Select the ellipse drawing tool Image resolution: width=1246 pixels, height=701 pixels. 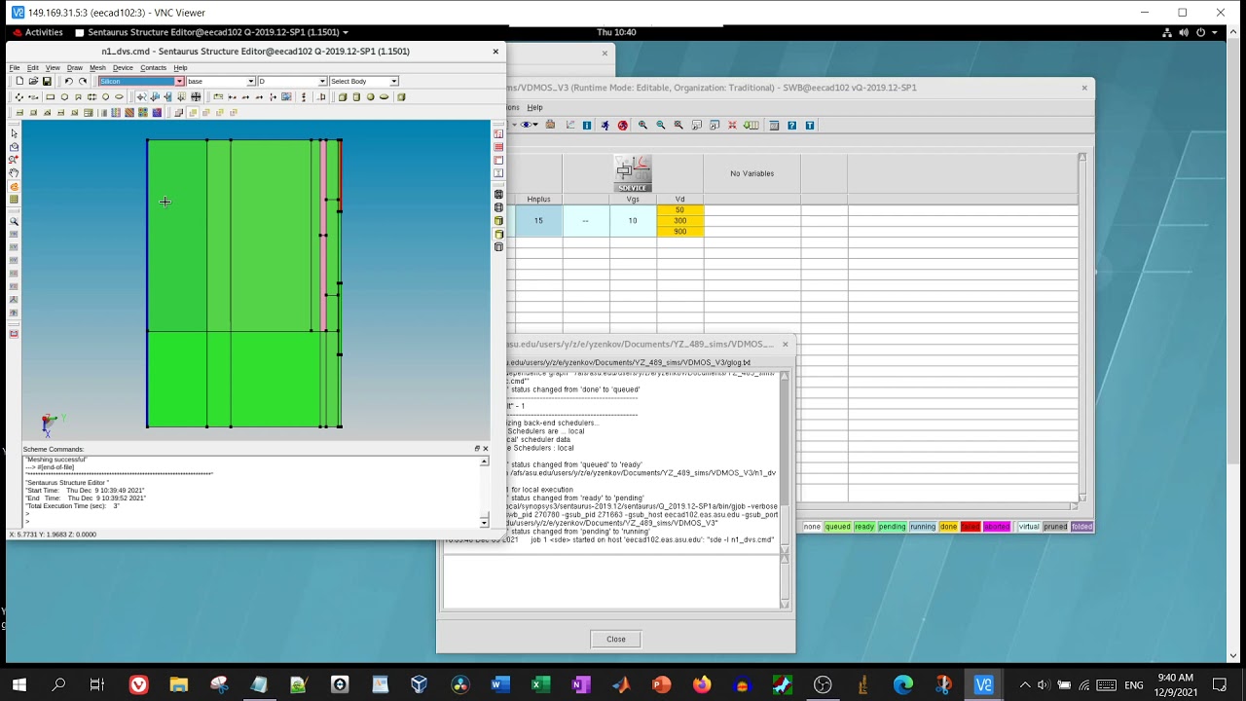[x=119, y=97]
